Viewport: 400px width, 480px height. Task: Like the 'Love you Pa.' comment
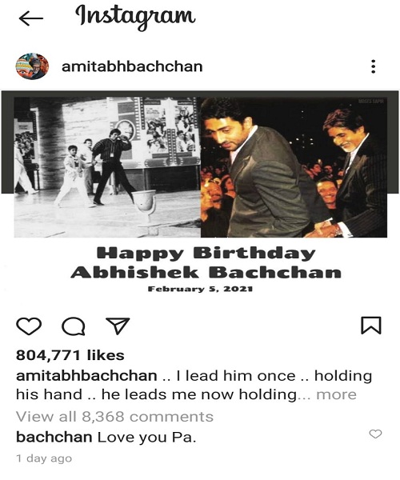tap(375, 434)
